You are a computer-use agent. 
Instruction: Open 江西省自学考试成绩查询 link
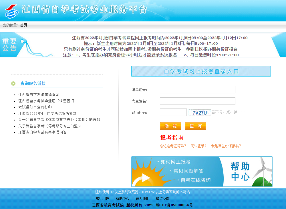[x=39, y=95]
